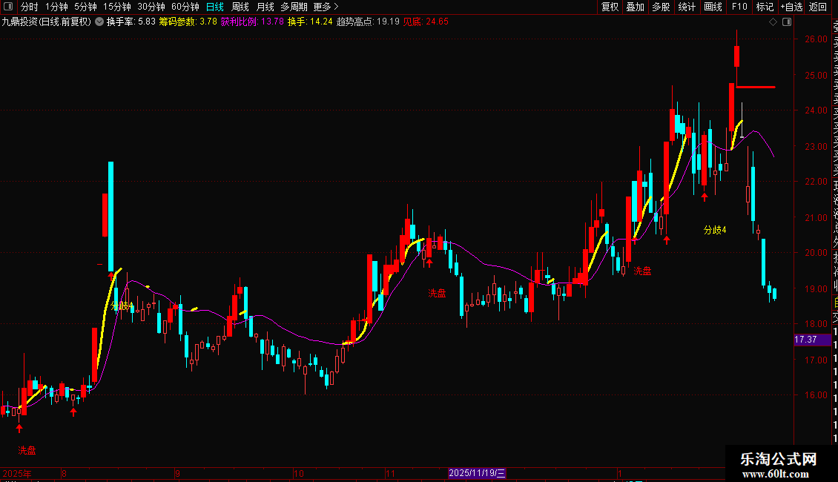Click the 换手: 14.24 indicator value
Screen dimensions: 838x482
tap(310, 22)
